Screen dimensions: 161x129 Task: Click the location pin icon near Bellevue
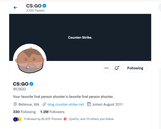pyautogui.click(x=15, y=104)
